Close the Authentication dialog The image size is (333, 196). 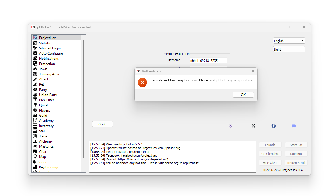click(253, 71)
